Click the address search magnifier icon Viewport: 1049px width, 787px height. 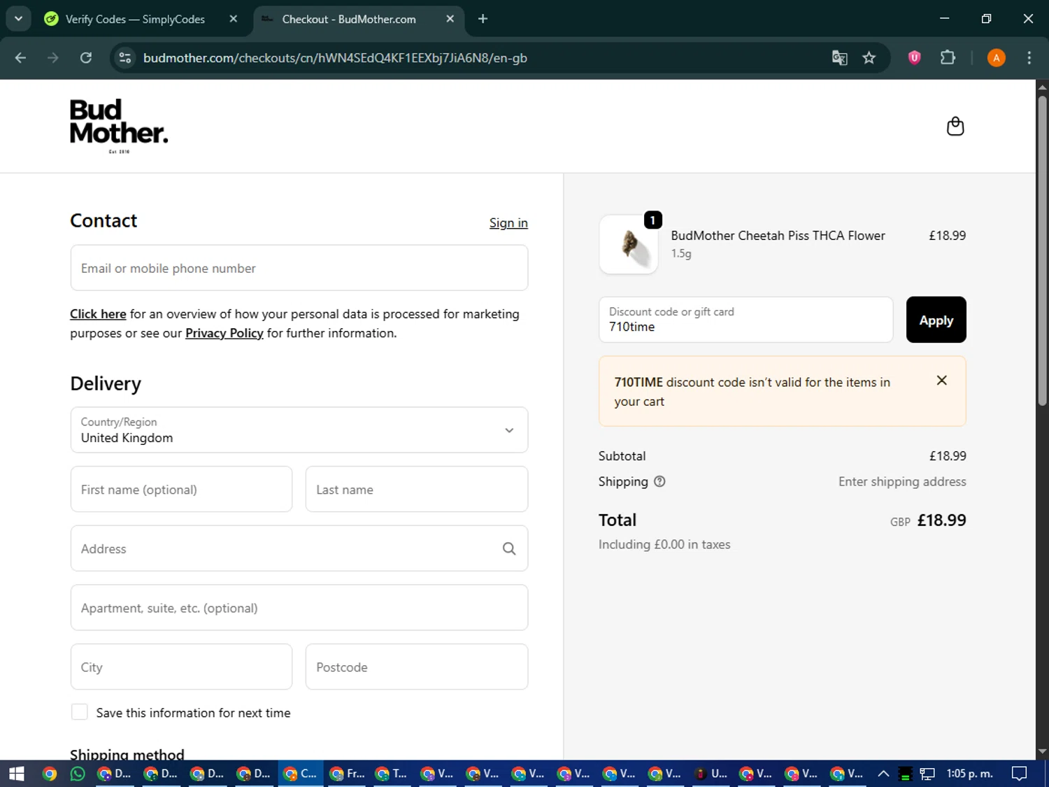[509, 549]
